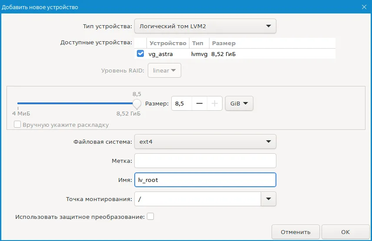Image resolution: width=372 pixels, height=241 pixels.
Task: Click the Размер column header
Action: pos(224,43)
